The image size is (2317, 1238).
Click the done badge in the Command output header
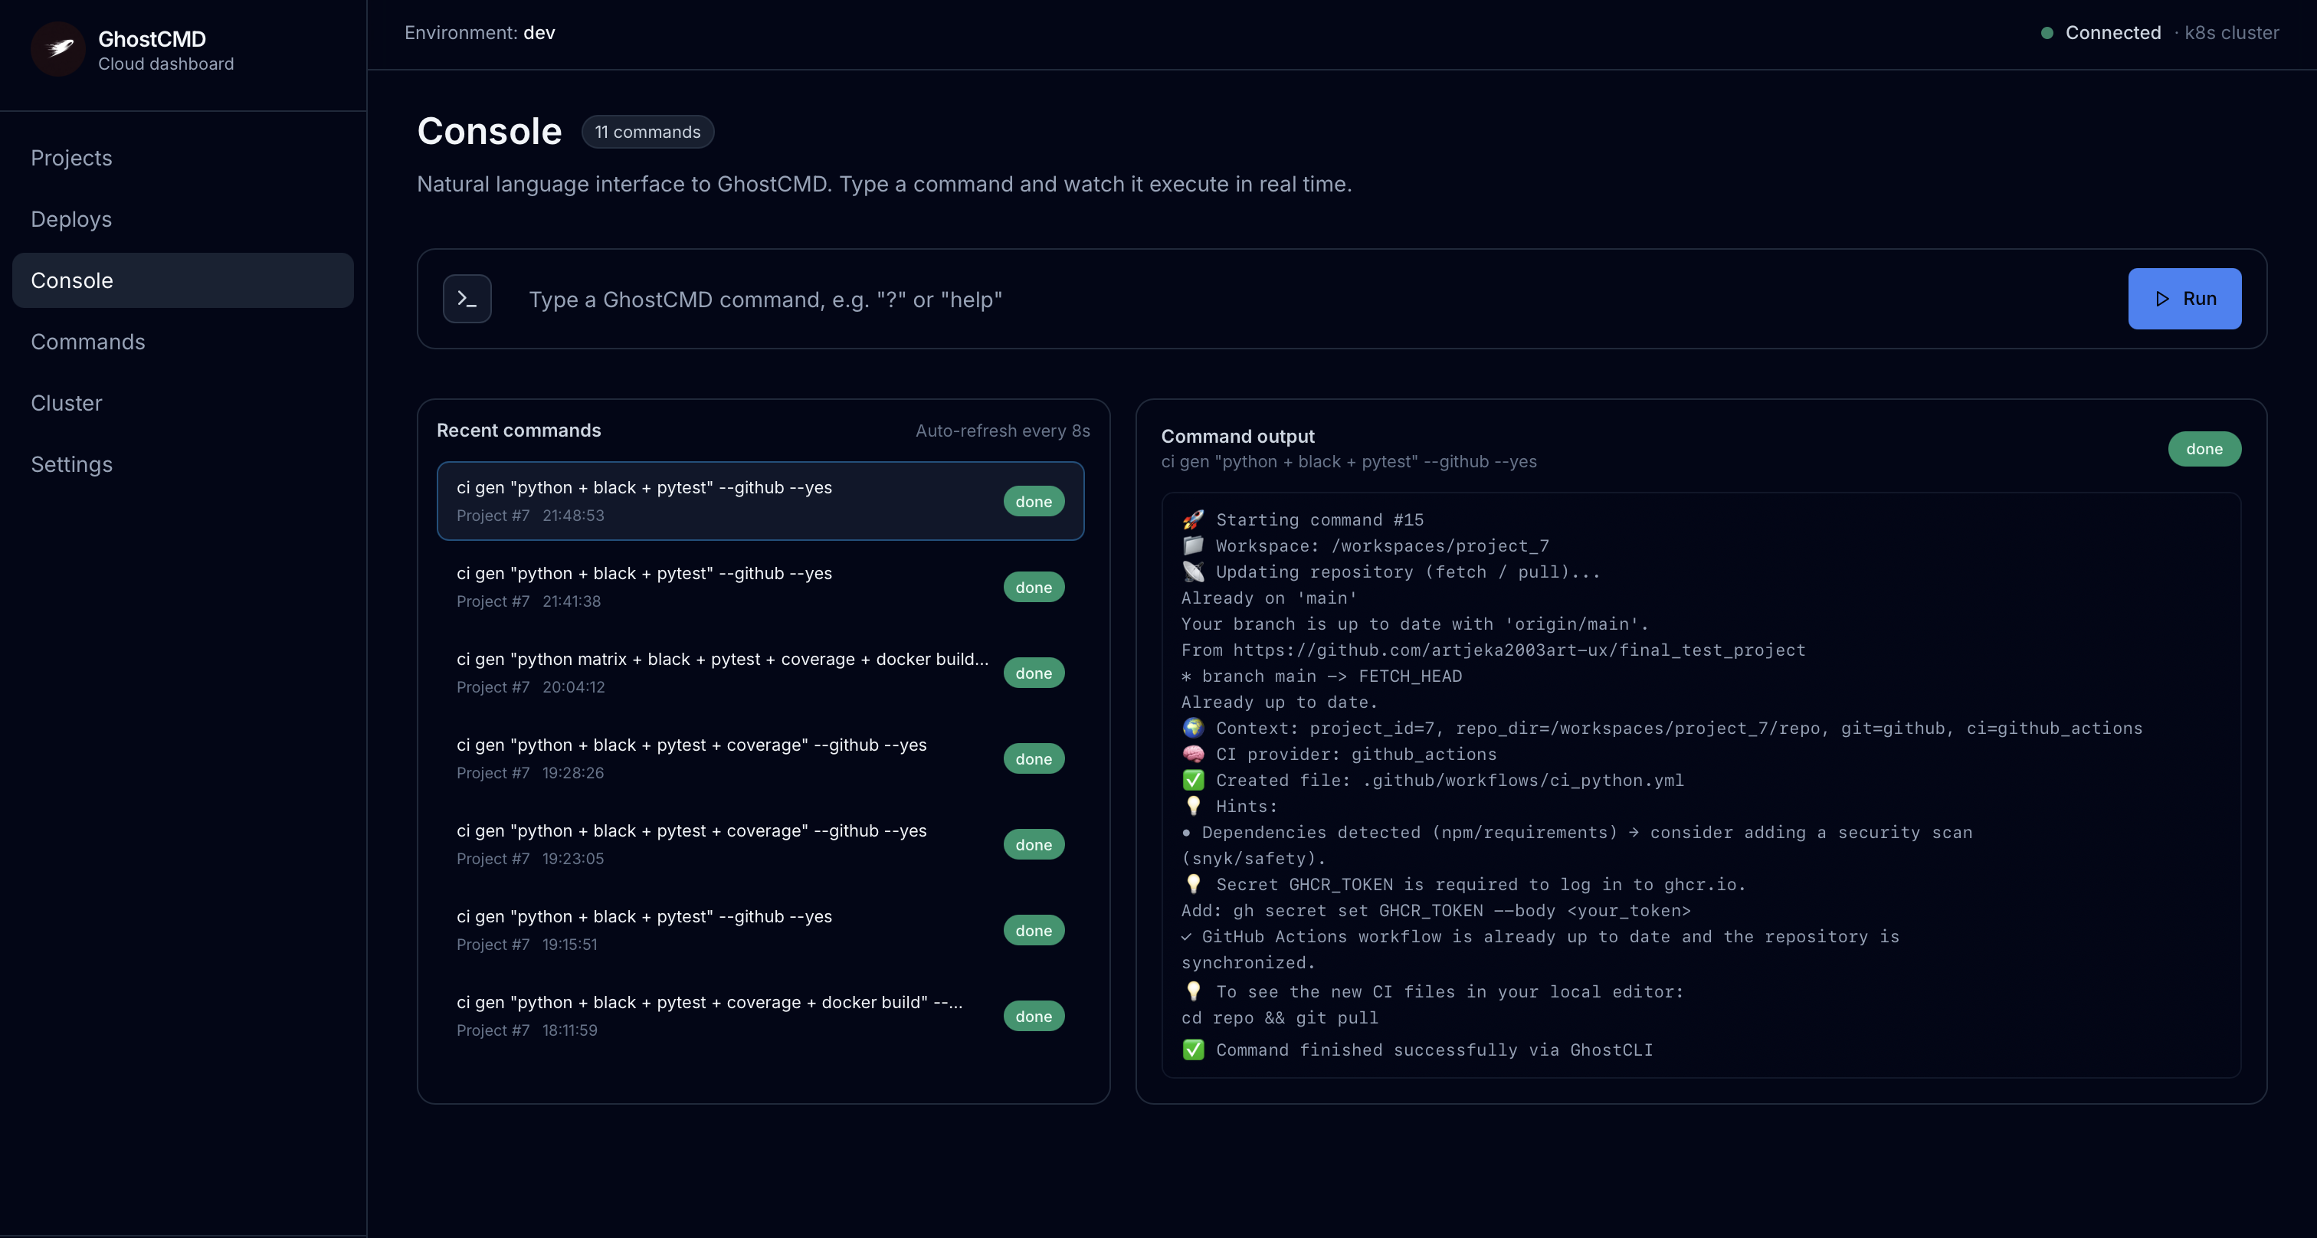[2204, 449]
